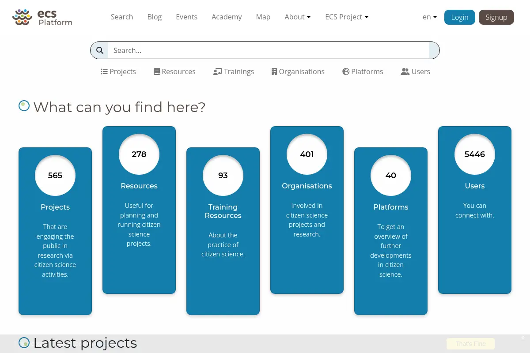The height and width of the screenshot is (353, 530).
Task: Click the magnifying glass search icon
Action: (100, 50)
